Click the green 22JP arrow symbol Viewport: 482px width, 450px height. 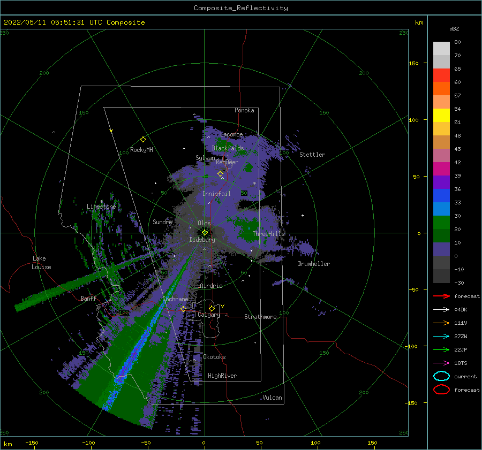click(441, 349)
